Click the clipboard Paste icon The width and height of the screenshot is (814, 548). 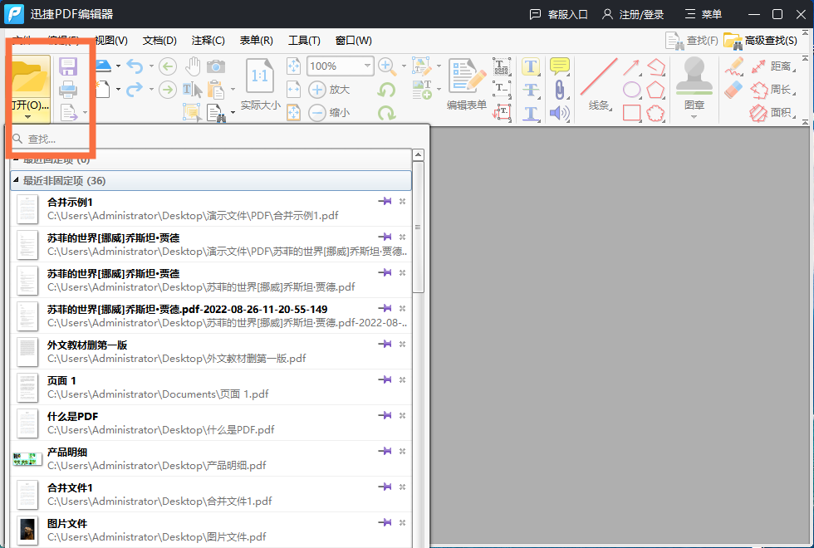216,90
